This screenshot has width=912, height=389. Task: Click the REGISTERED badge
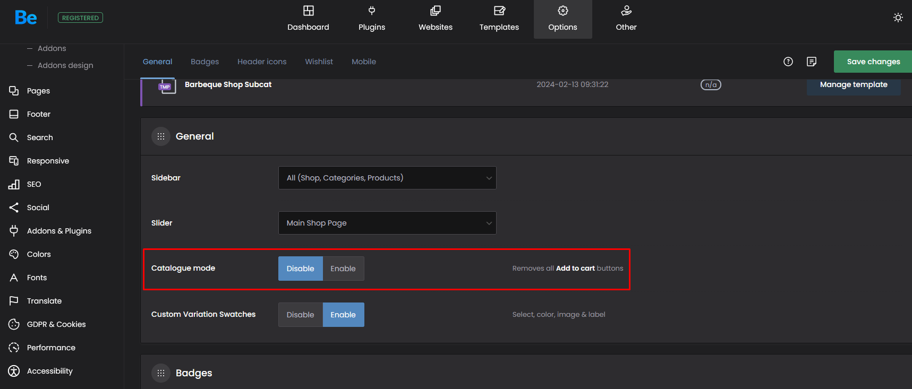[80, 18]
